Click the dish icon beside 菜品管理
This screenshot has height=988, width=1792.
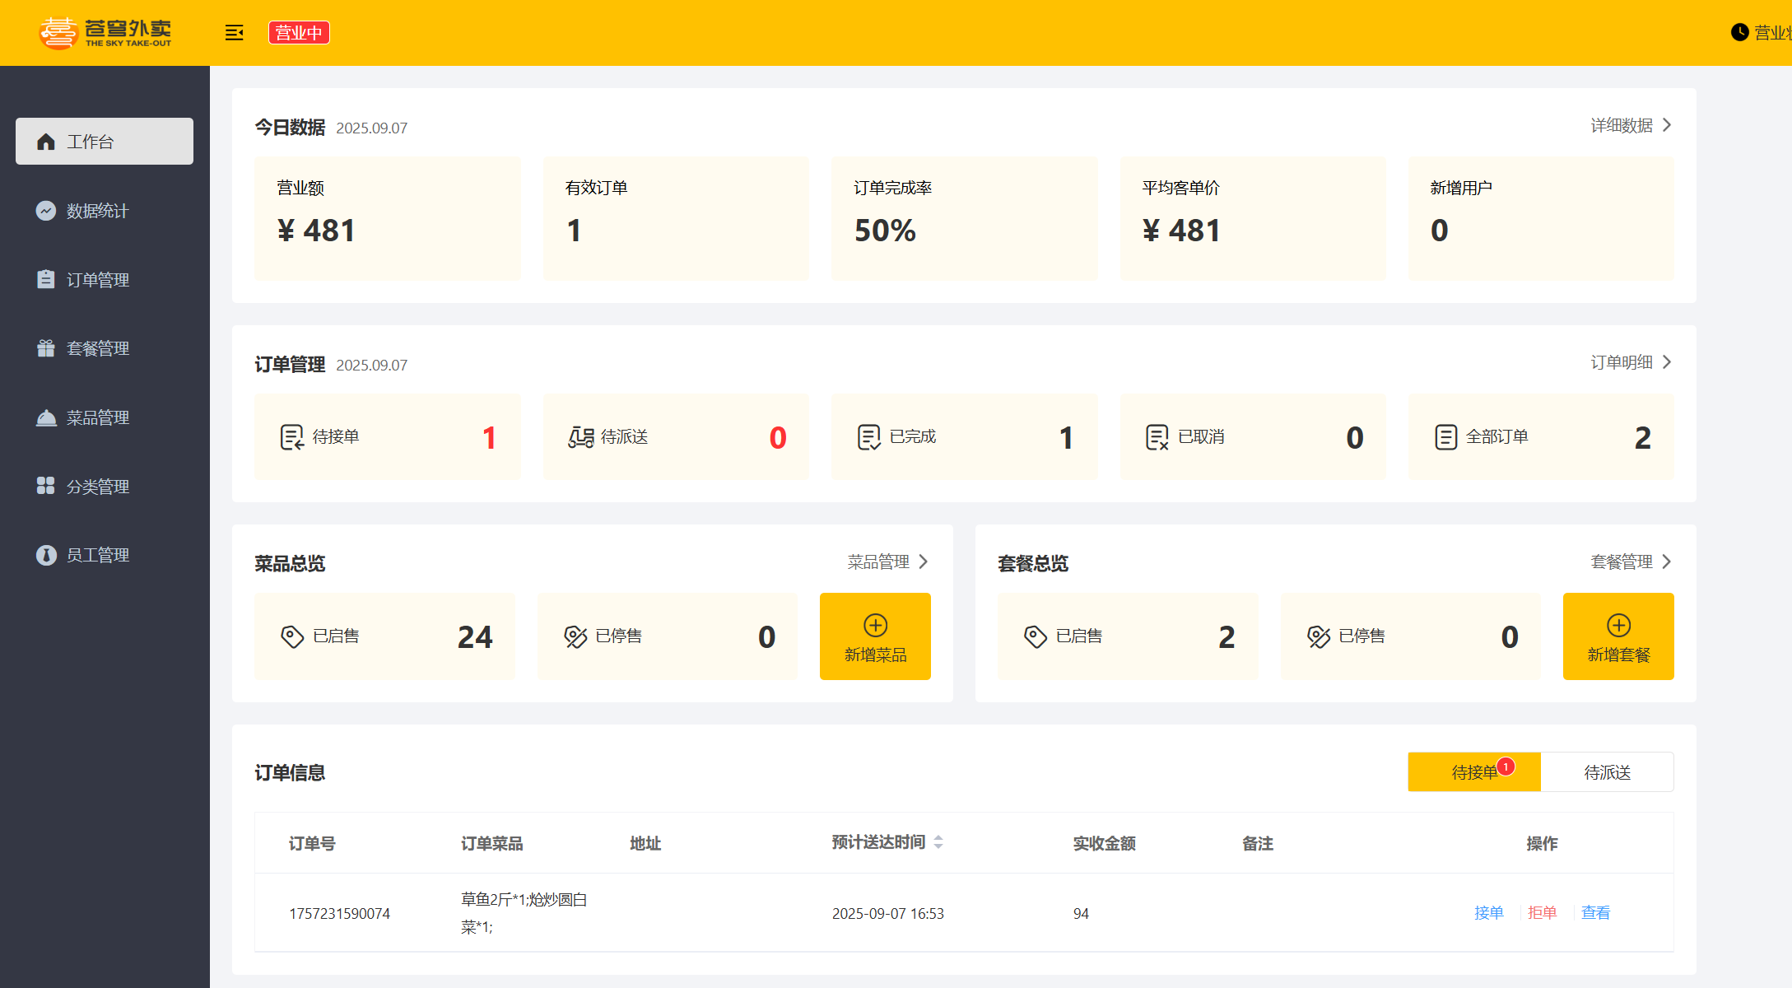[x=46, y=417]
